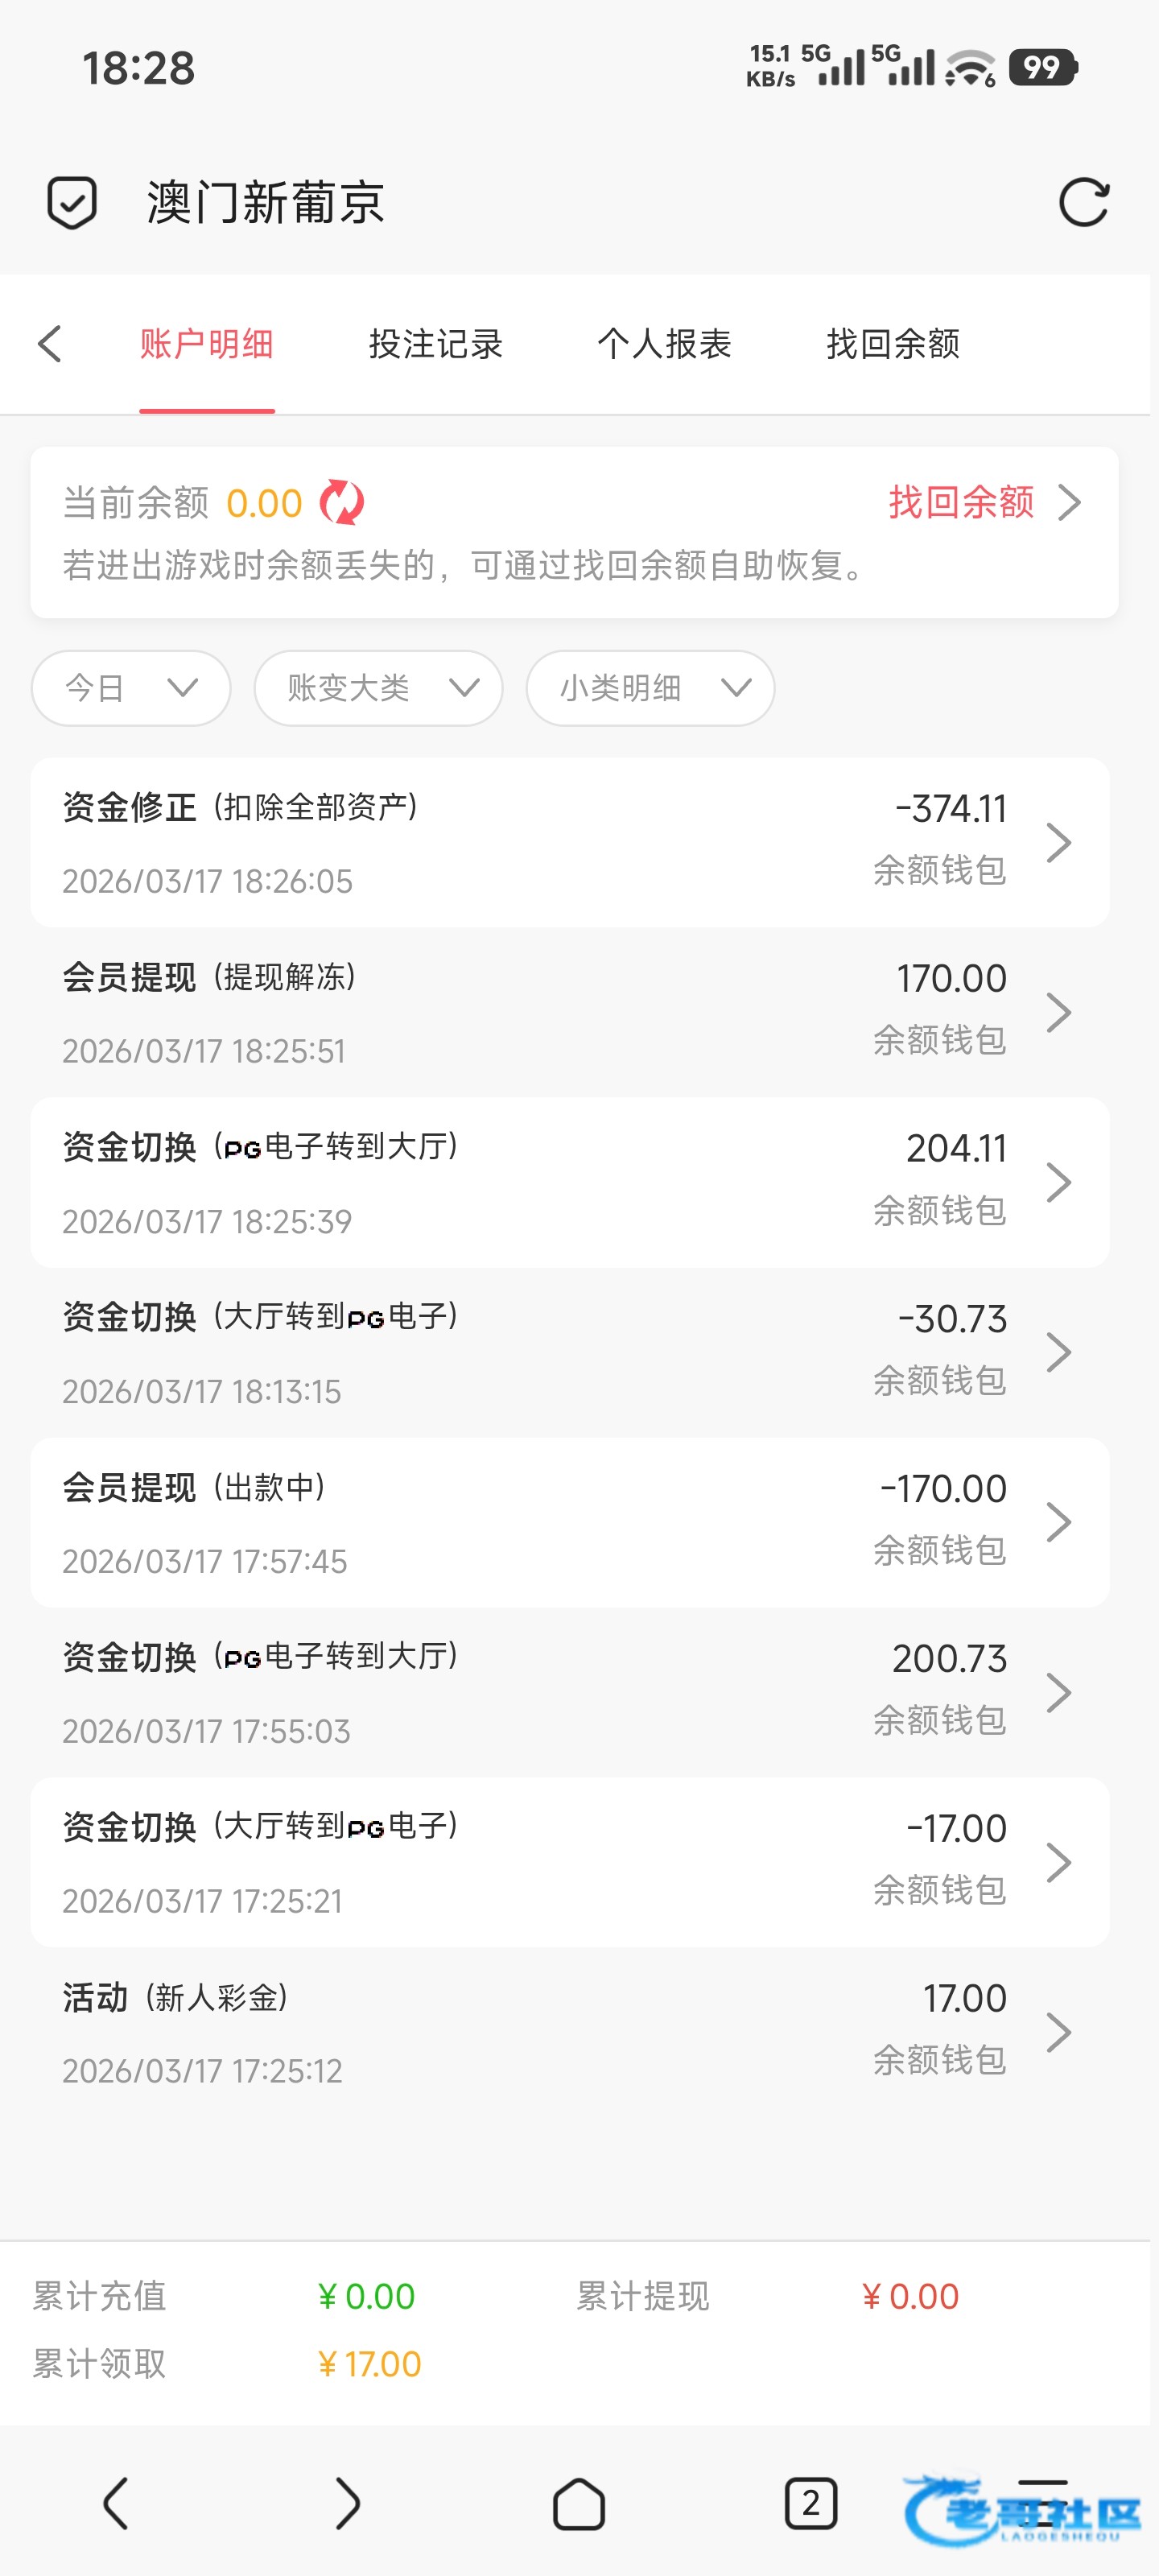1159x2576 pixels.
Task: Tap browser forward navigation arrow
Action: click(x=347, y=2504)
